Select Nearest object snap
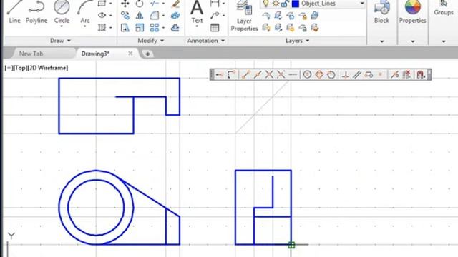This screenshot has height=257, width=458. (395, 75)
